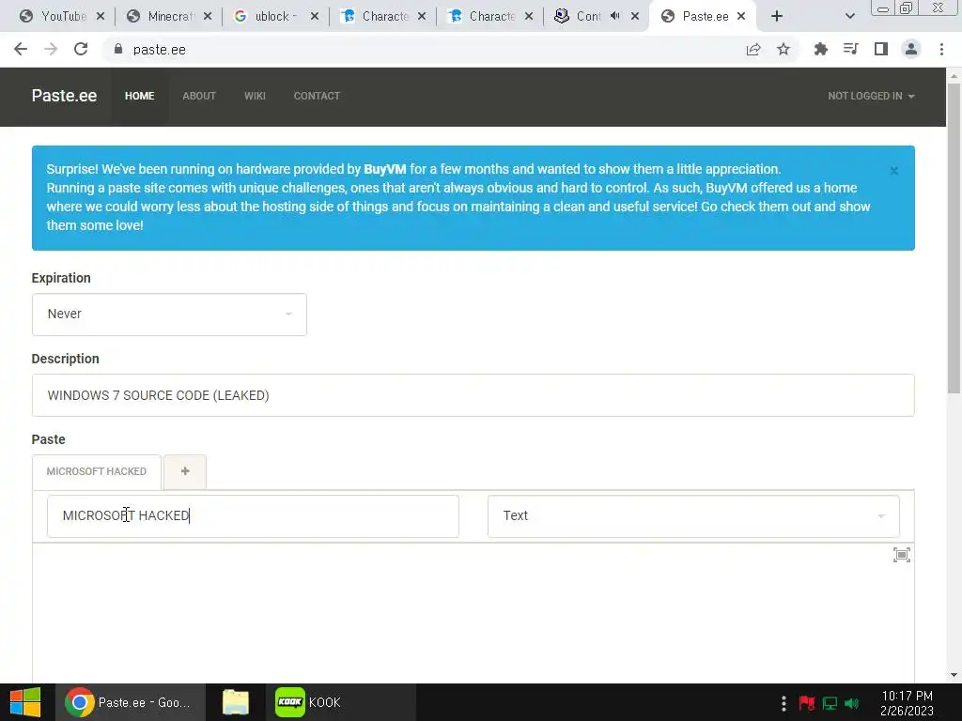Open the tab search chevron

849,16
